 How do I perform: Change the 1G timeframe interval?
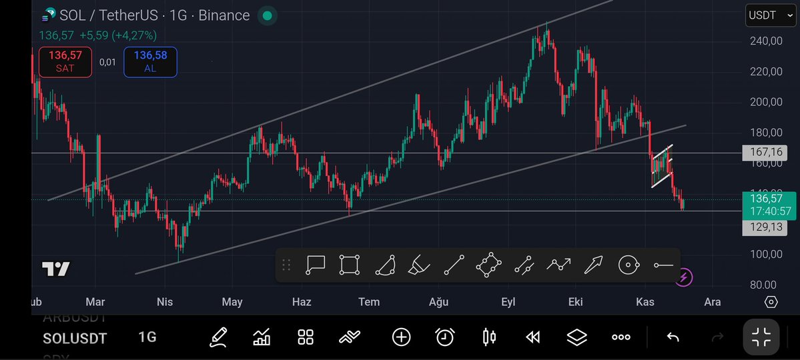147,337
